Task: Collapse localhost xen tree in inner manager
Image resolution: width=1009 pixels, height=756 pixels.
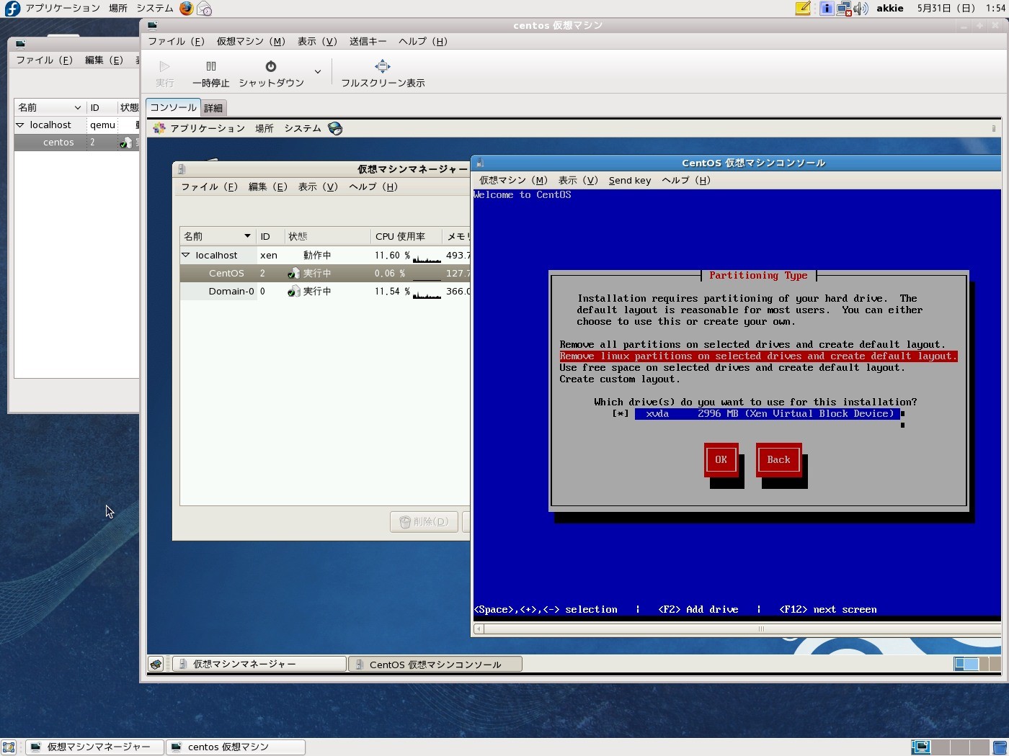Action: [x=186, y=255]
